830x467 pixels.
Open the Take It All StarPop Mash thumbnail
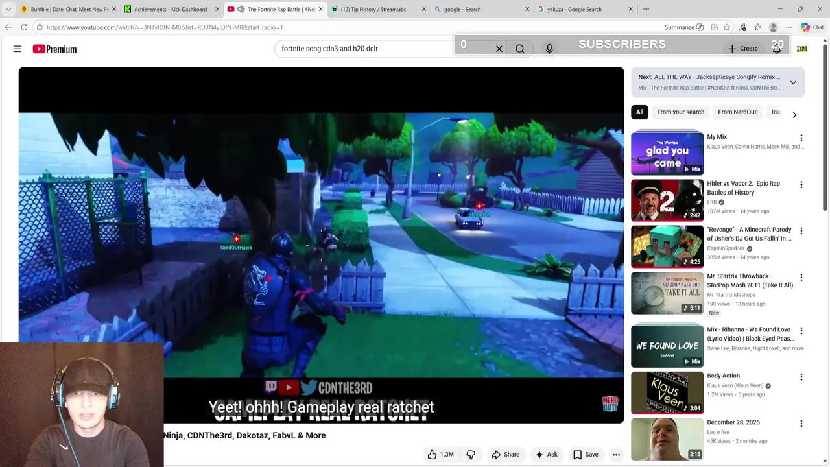coord(667,293)
